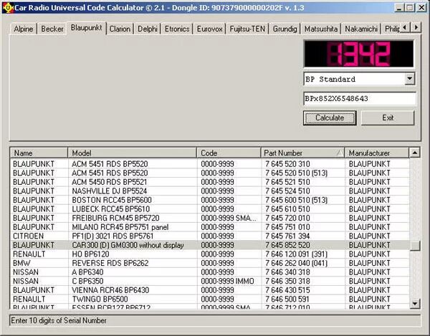Click part number 7 645 520 510 (513)
Screen dimensions: 430x336
coord(297,173)
